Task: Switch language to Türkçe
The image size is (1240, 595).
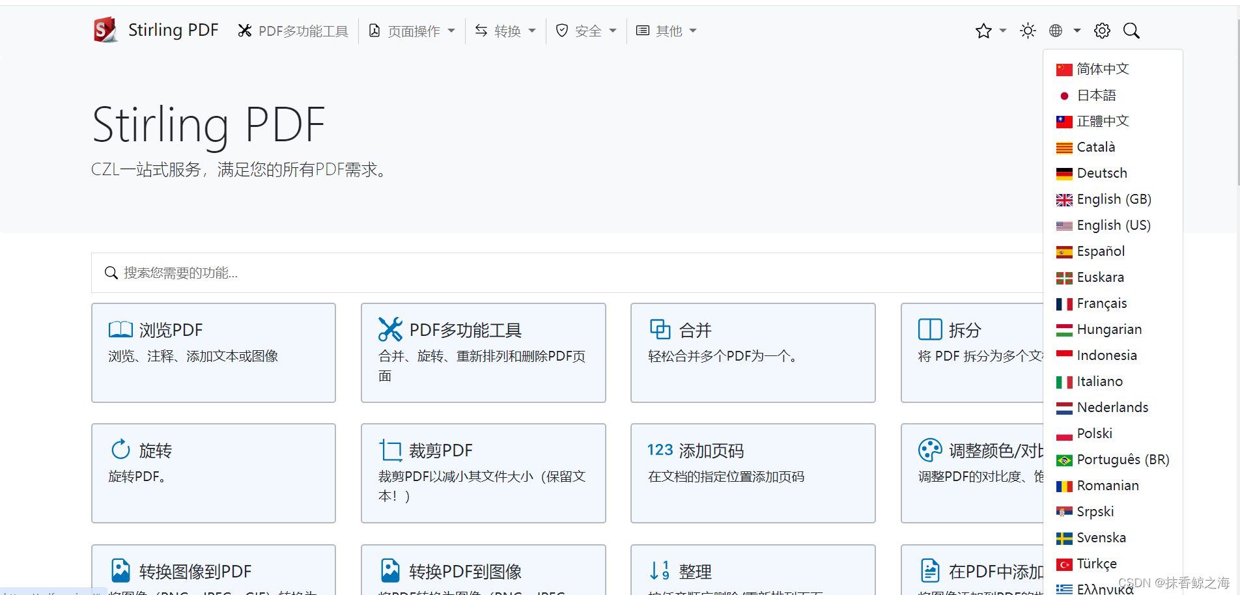Action: tap(1112, 564)
